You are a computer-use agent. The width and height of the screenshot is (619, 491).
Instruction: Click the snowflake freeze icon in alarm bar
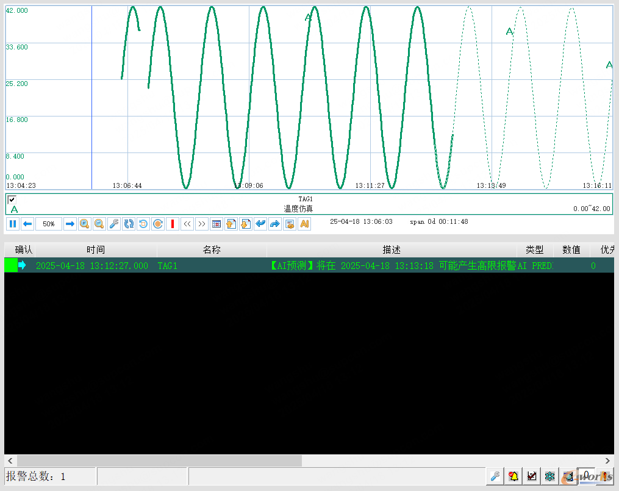coord(549,476)
